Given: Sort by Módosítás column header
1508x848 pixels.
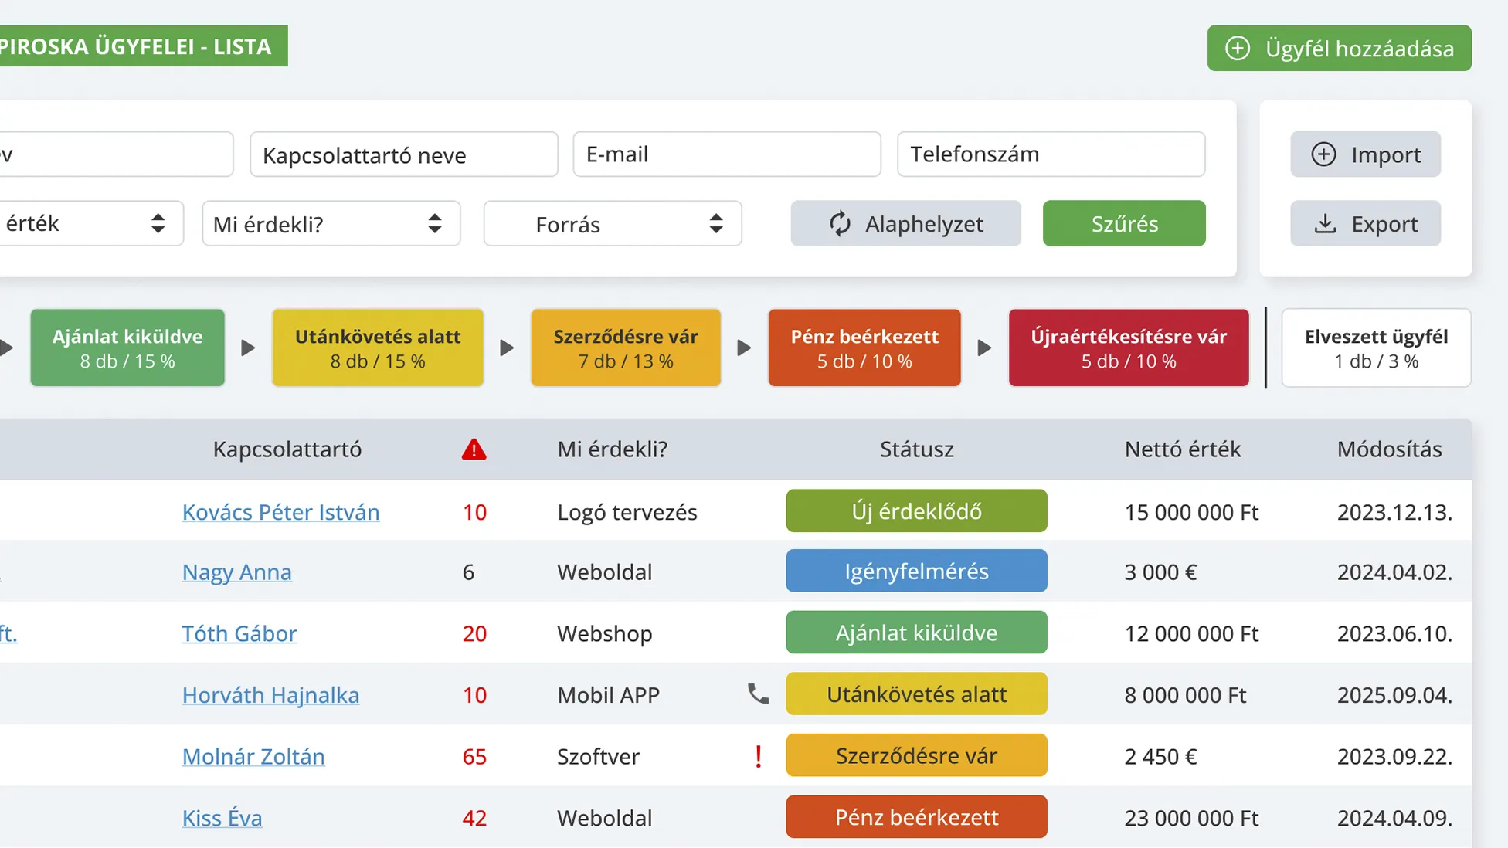Looking at the screenshot, I should [x=1389, y=449].
